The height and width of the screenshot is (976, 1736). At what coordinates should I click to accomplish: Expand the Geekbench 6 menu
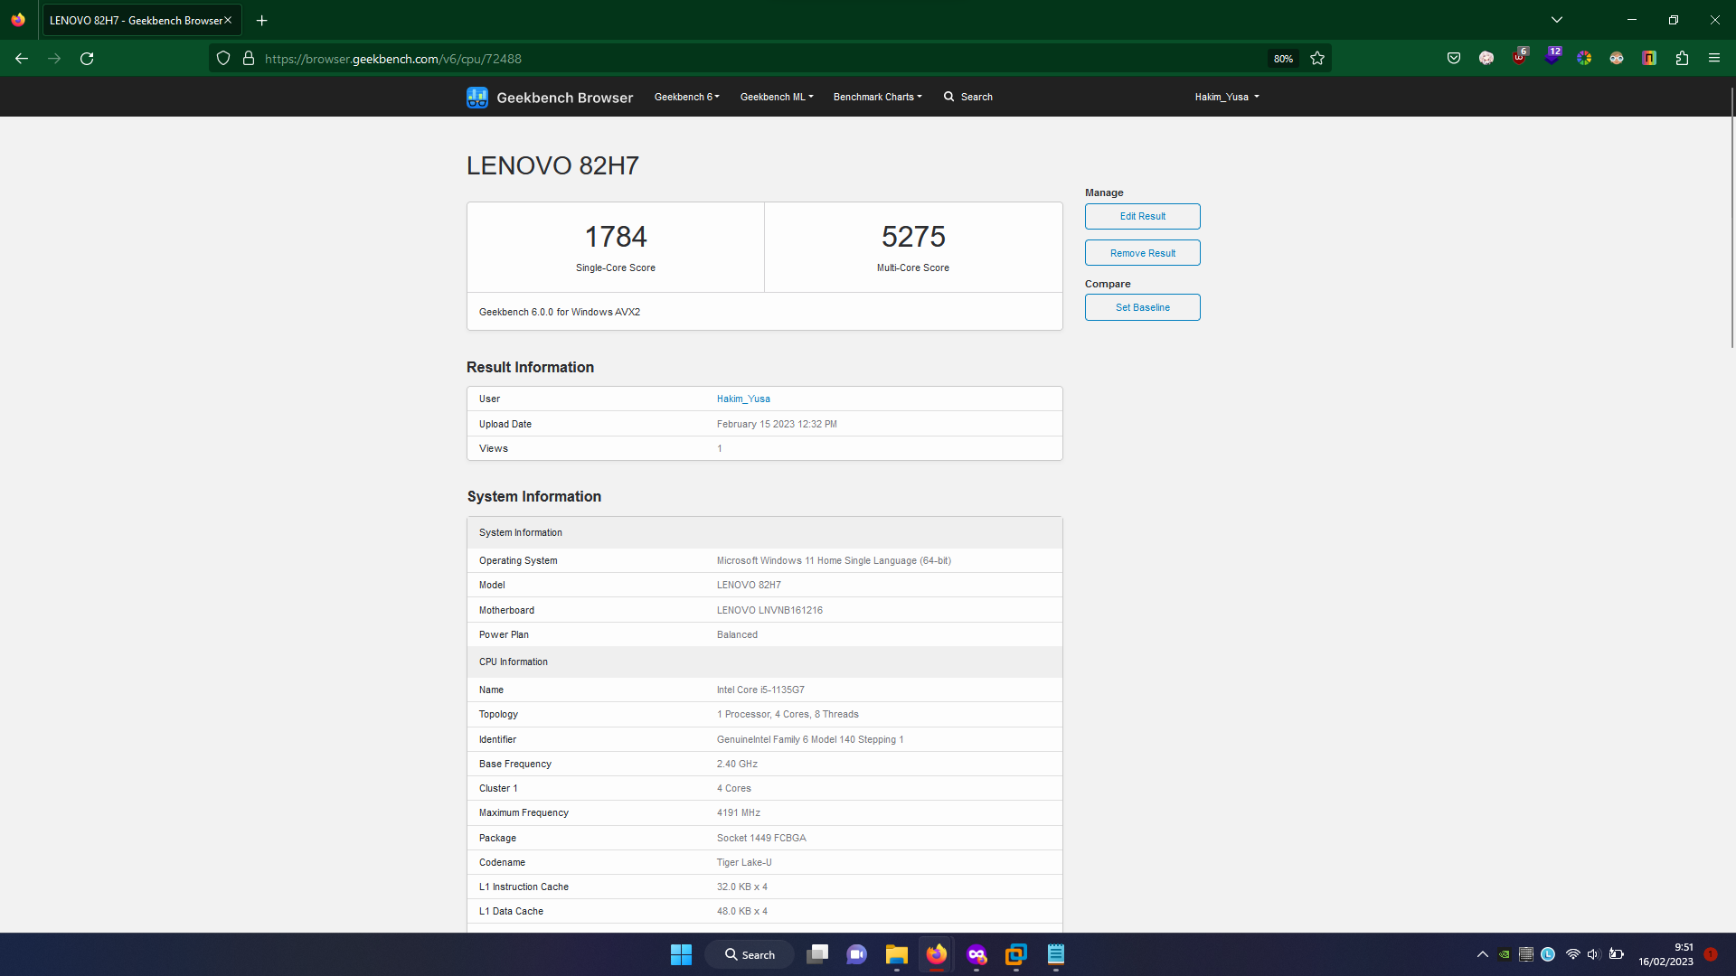click(687, 97)
